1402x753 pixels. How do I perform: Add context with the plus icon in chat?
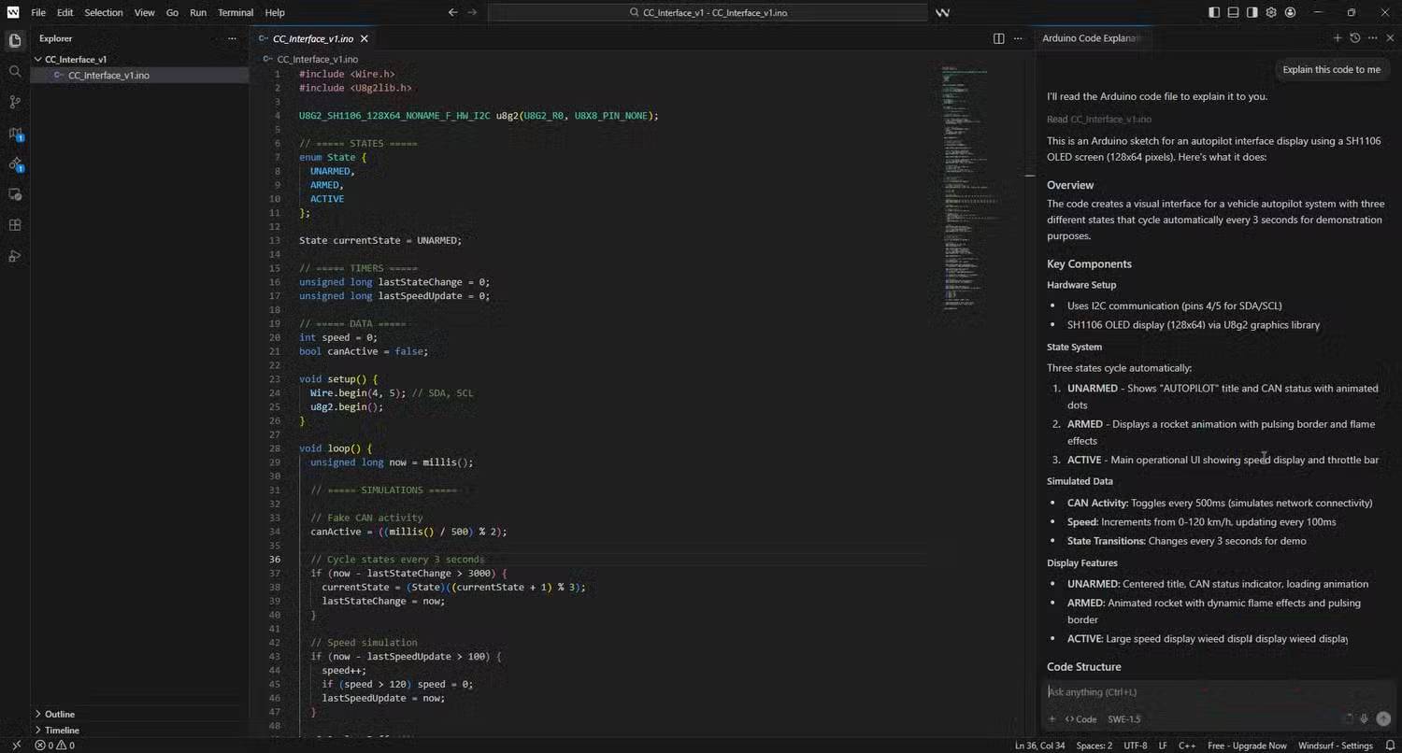[x=1052, y=719]
